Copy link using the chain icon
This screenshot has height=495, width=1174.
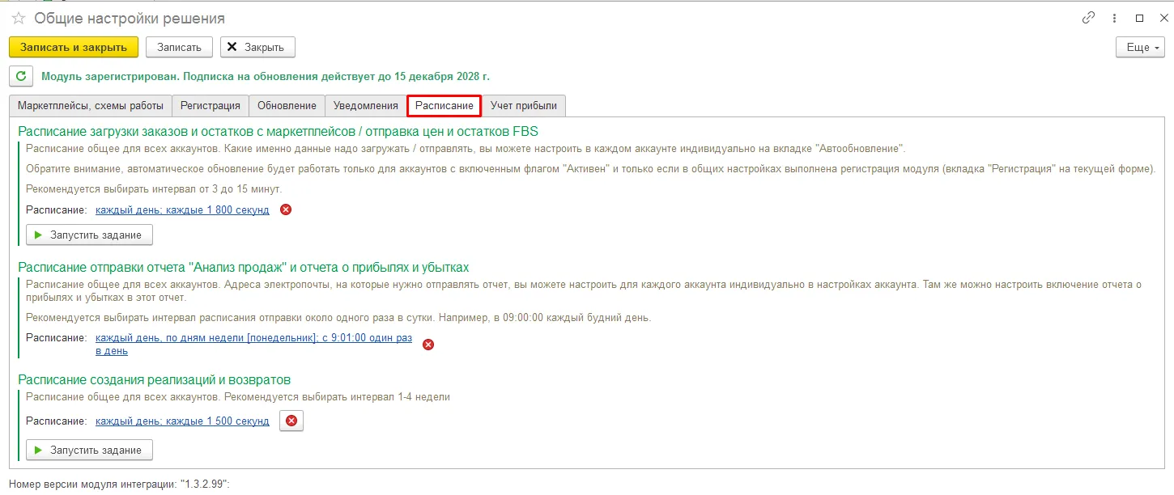[x=1088, y=18]
